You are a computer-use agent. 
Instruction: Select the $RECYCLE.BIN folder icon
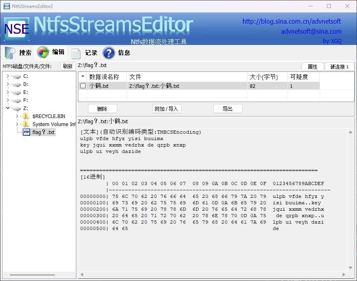click(x=27, y=116)
